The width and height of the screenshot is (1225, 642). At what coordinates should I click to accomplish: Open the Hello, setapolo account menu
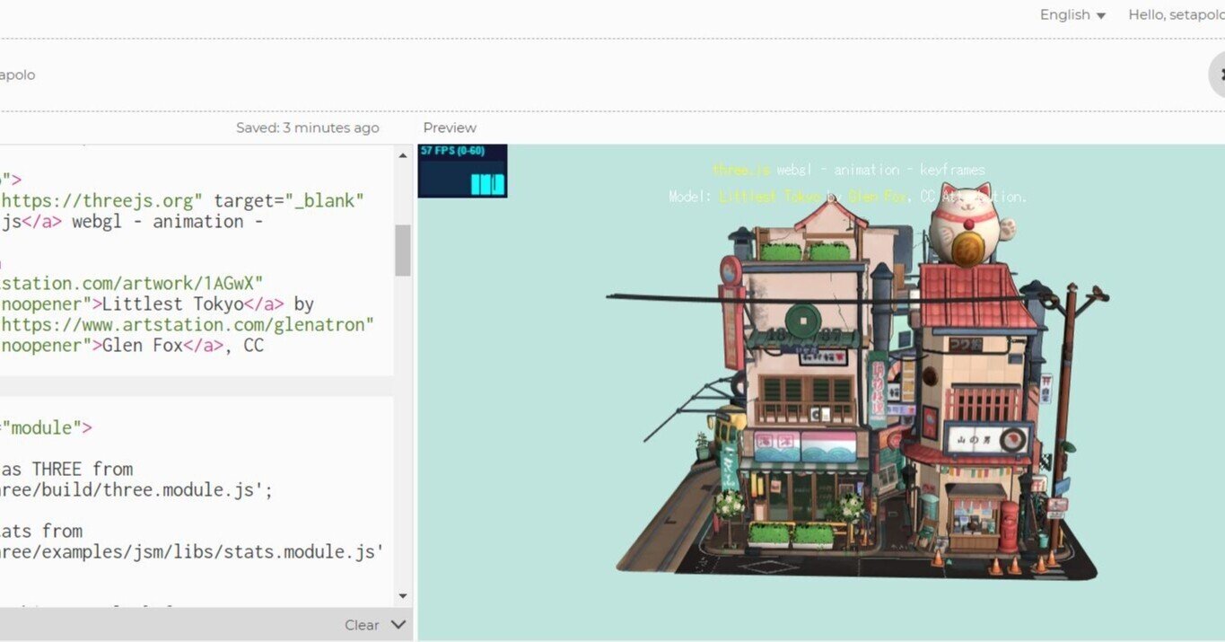click(x=1176, y=15)
